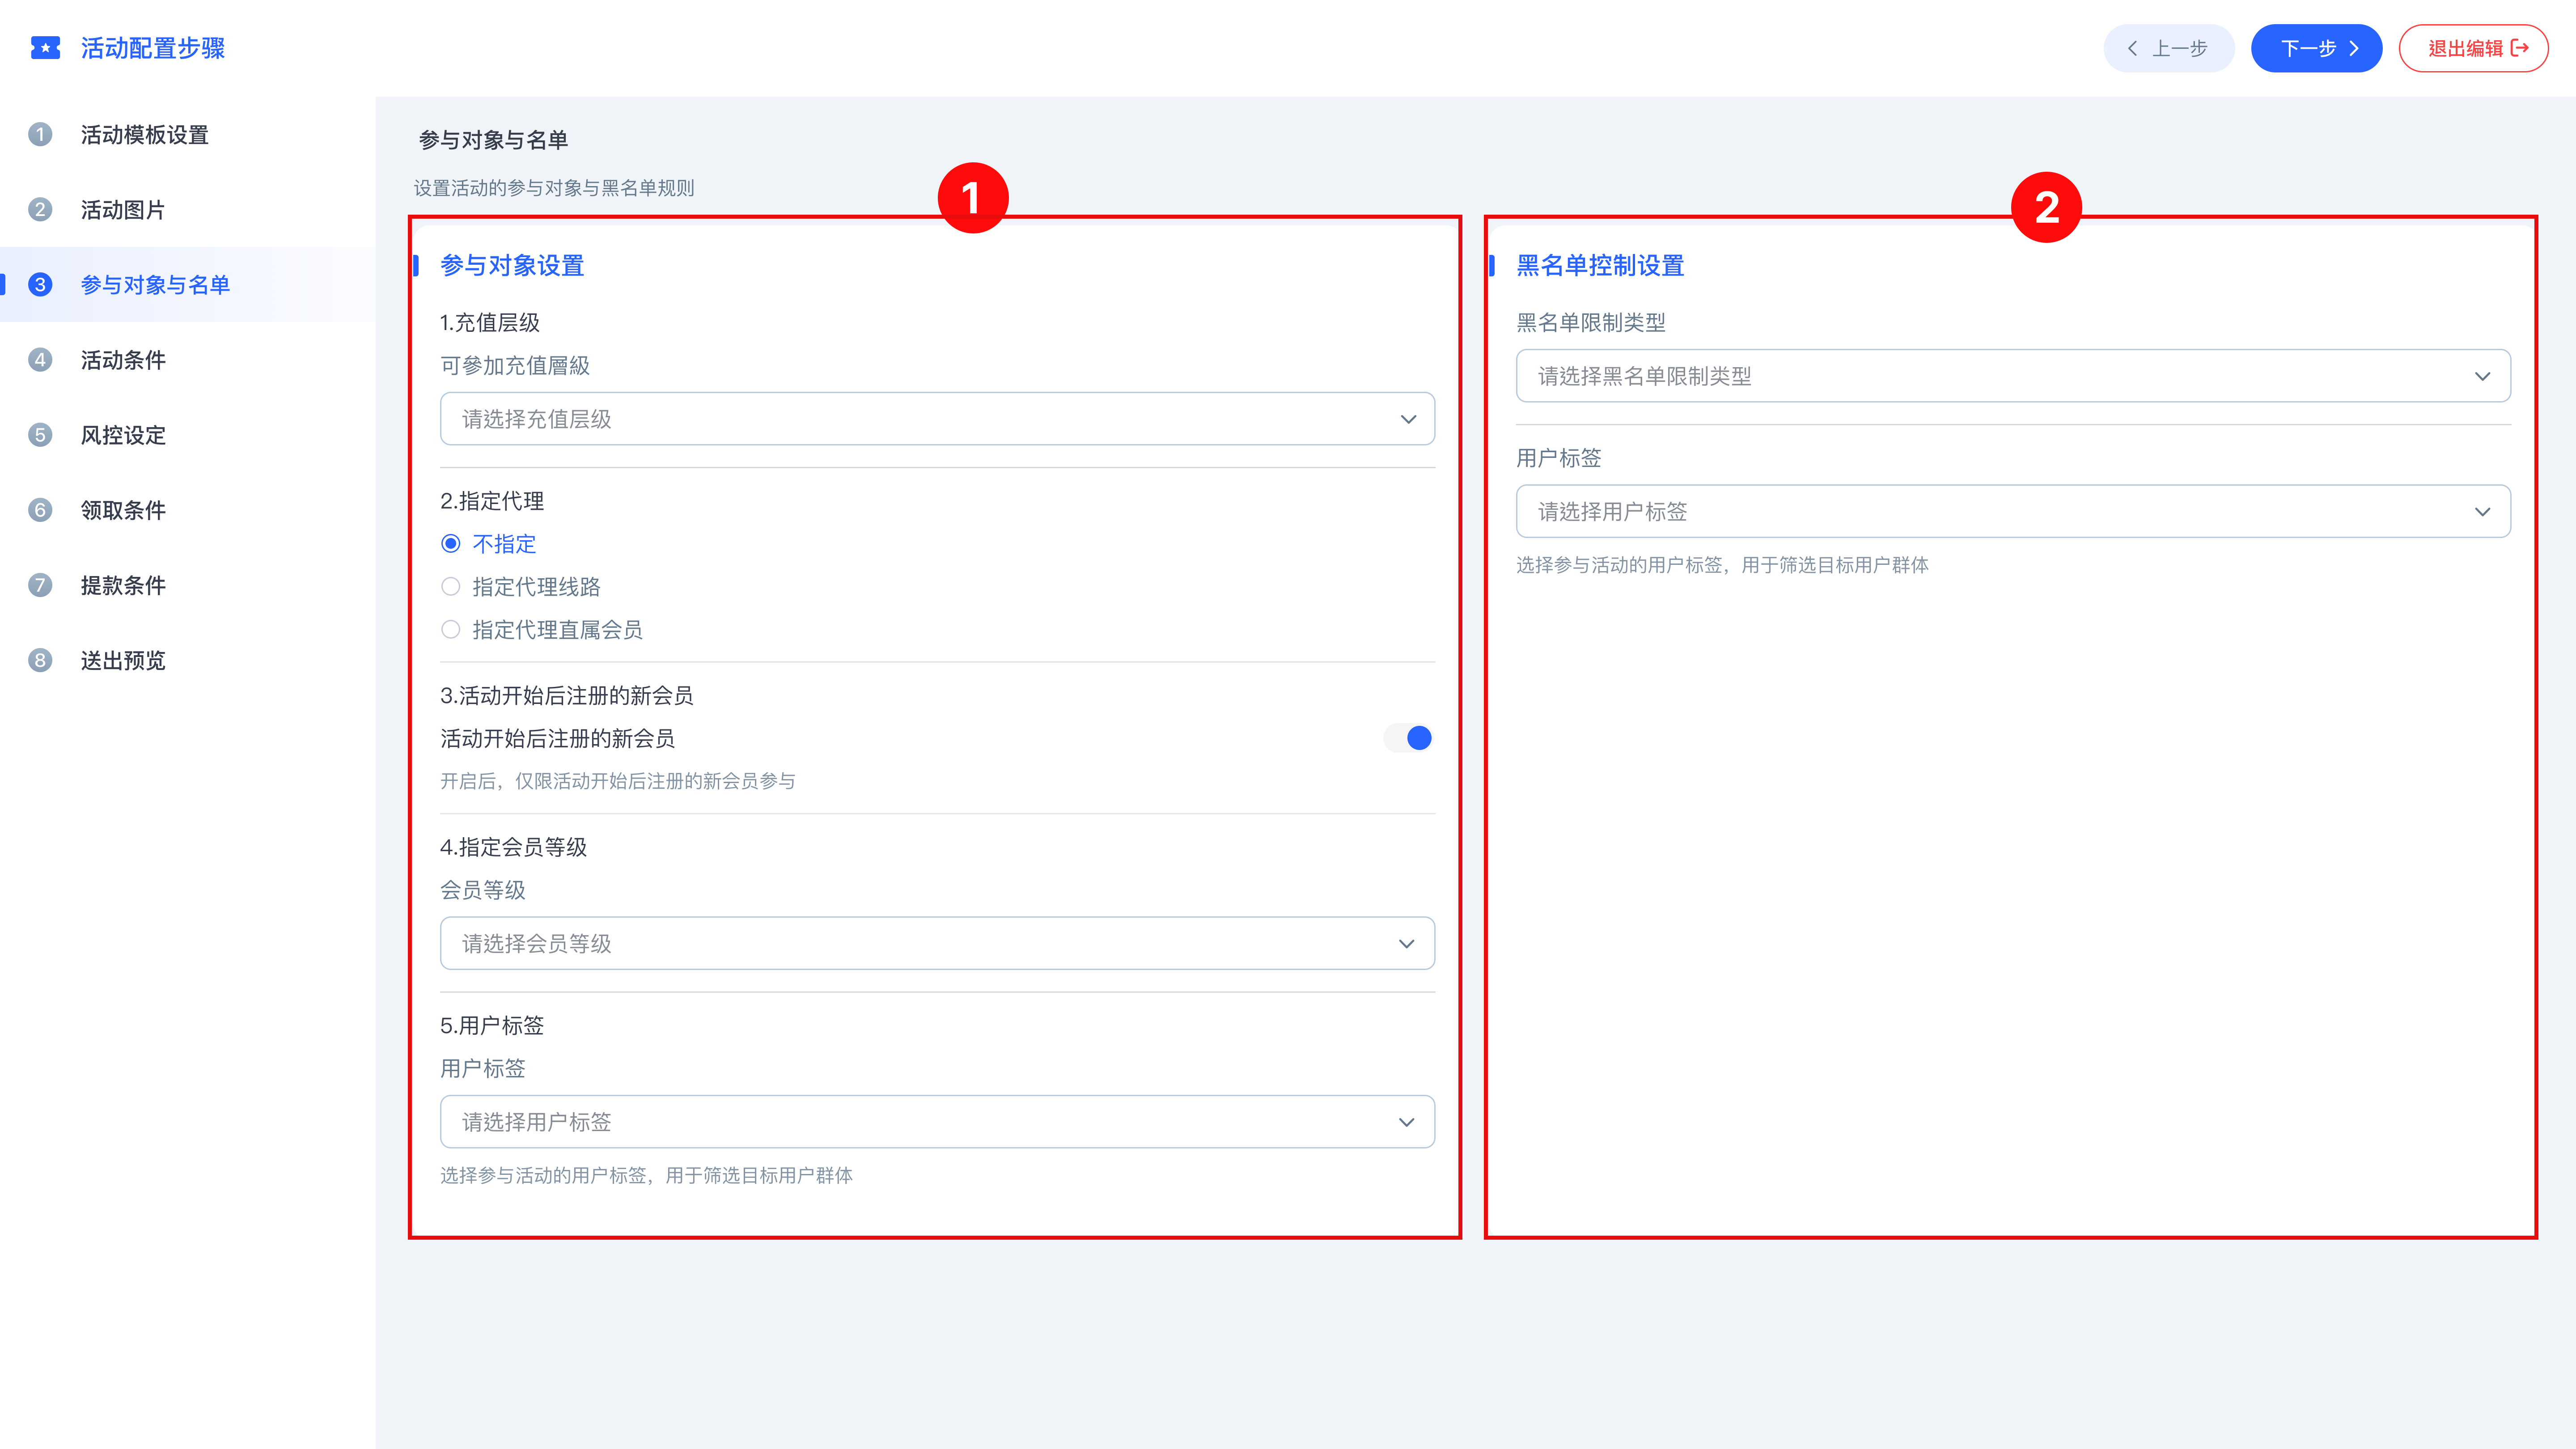
Task: Go to the 活动图片 step
Action: point(188,209)
